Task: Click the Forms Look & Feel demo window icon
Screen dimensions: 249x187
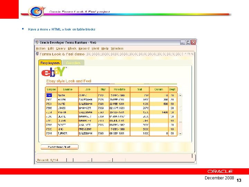Action: [x=37, y=54]
